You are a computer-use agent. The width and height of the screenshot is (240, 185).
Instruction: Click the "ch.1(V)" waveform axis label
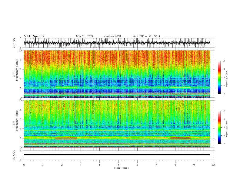[x=15, y=43]
